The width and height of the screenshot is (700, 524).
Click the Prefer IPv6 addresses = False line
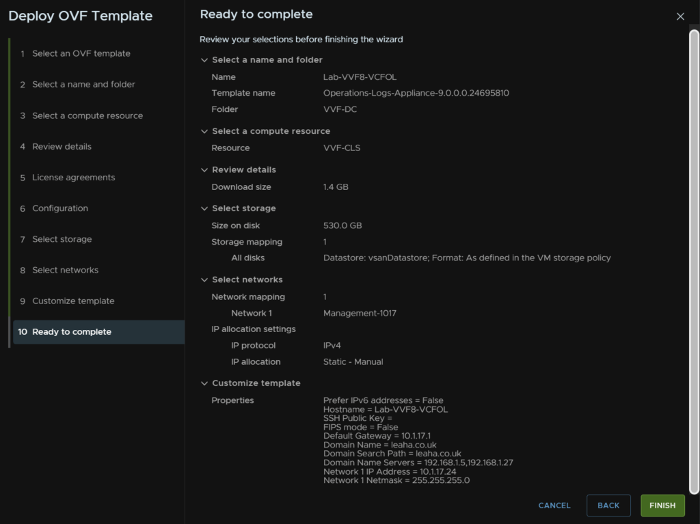(383, 400)
